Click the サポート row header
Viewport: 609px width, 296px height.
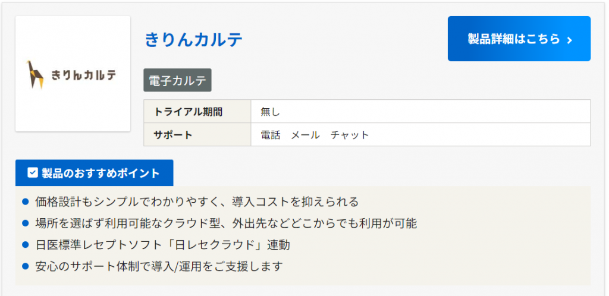tap(174, 135)
